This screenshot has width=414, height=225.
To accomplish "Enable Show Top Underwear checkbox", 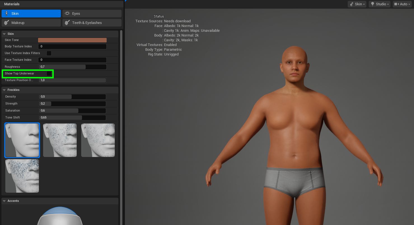I will pos(49,74).
